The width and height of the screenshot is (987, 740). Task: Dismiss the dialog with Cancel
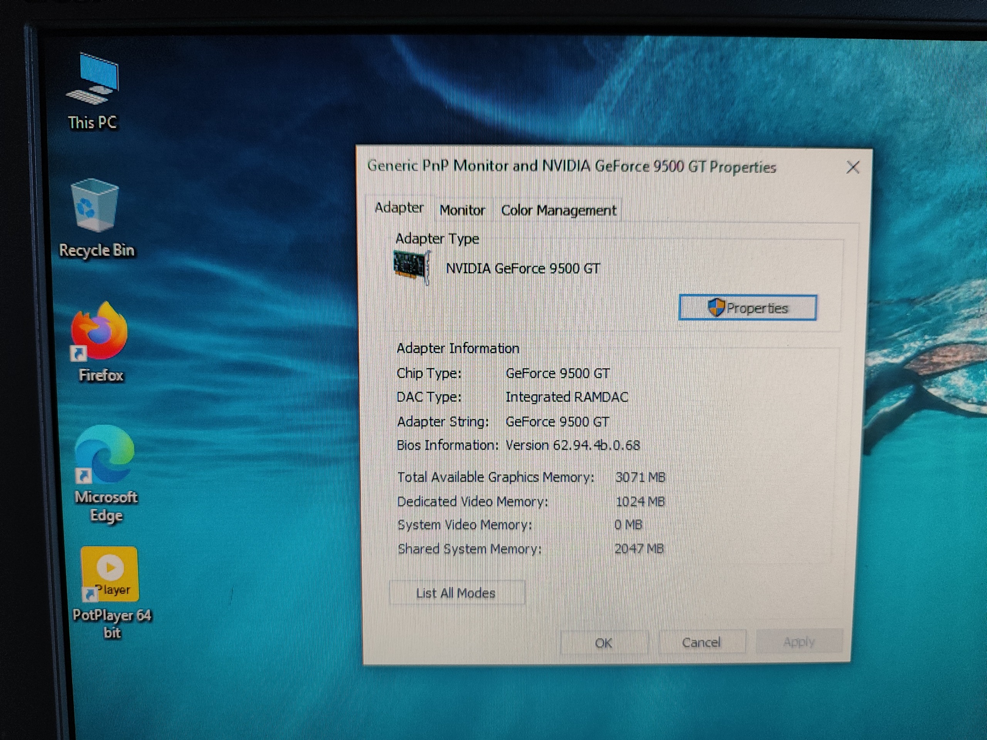(701, 642)
